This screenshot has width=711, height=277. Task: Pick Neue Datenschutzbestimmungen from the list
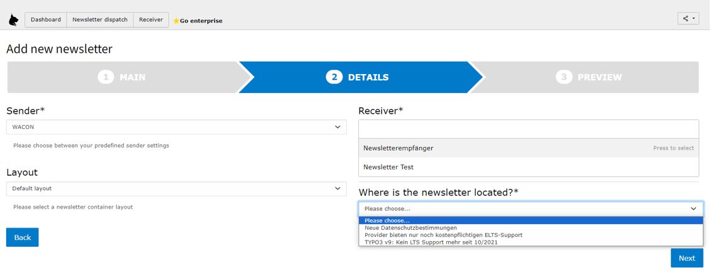click(411, 227)
